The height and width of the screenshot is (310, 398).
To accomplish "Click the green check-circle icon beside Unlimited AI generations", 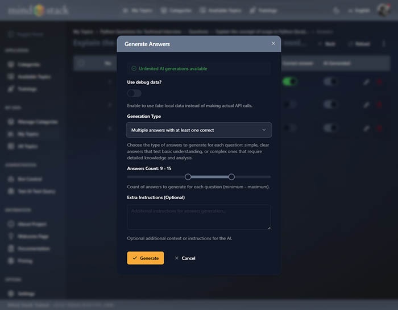I will click(x=134, y=69).
